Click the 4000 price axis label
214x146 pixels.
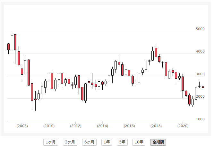click(200, 52)
